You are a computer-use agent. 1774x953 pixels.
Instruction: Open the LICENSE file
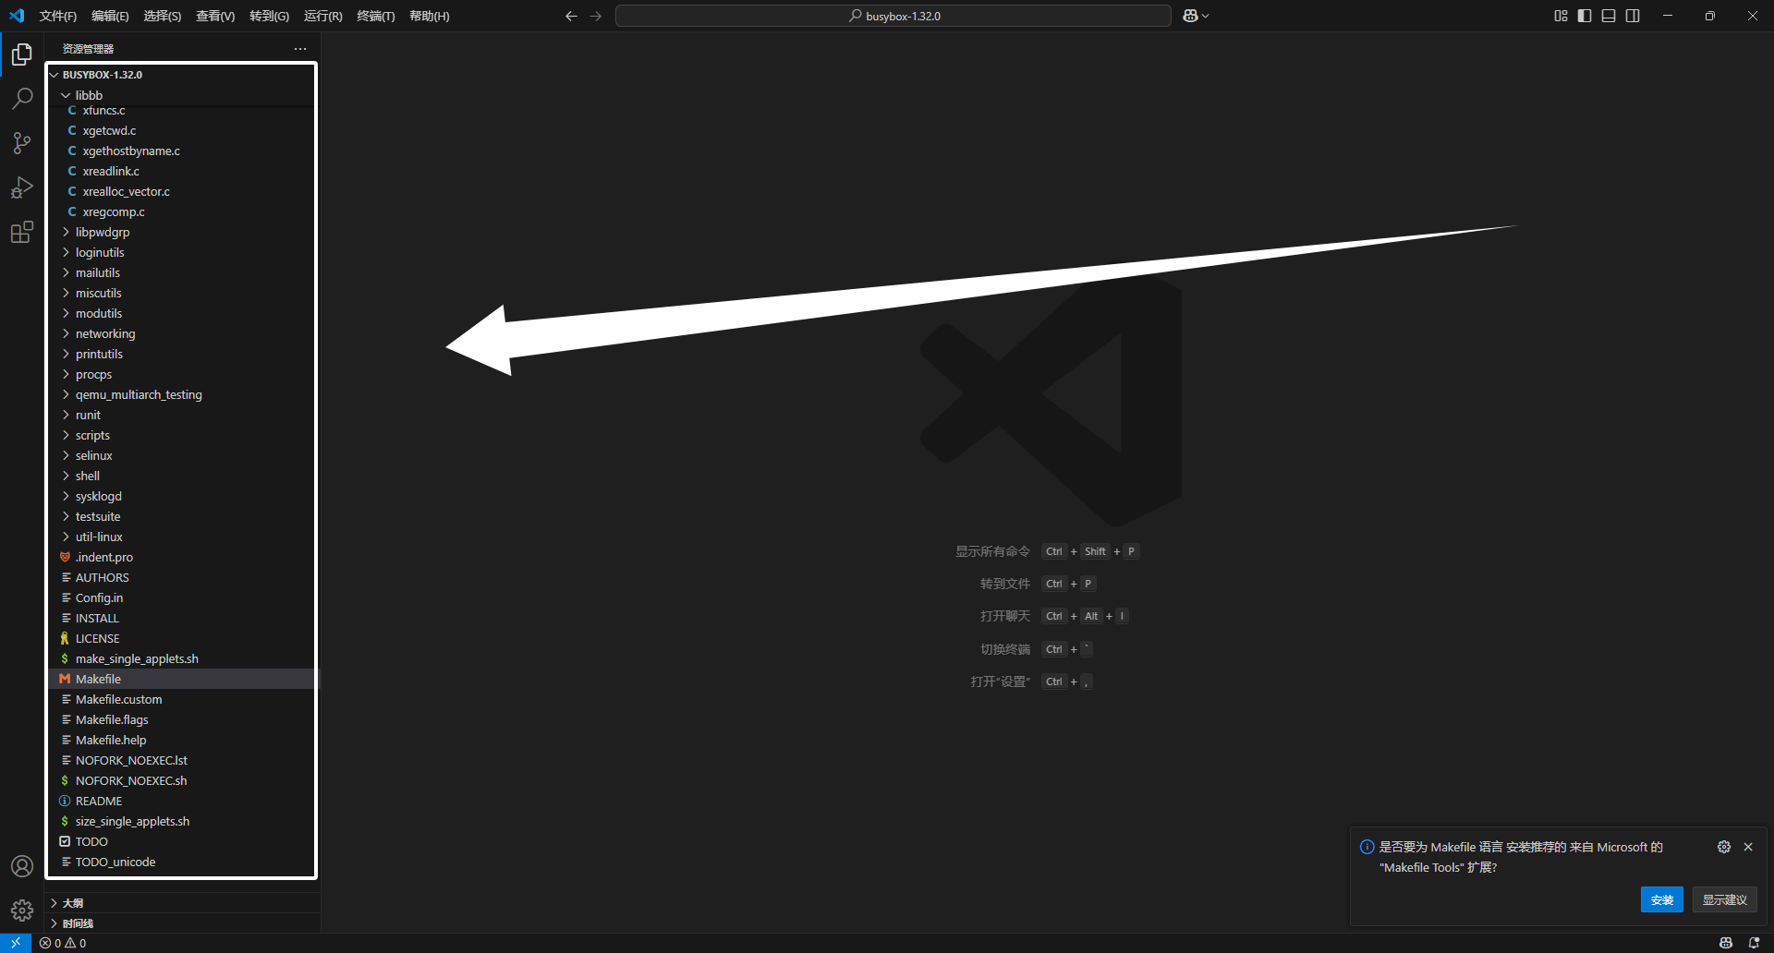(x=182, y=638)
